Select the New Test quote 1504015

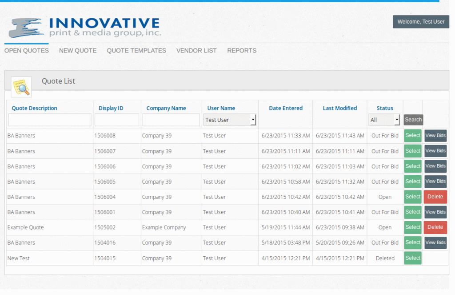point(413,258)
